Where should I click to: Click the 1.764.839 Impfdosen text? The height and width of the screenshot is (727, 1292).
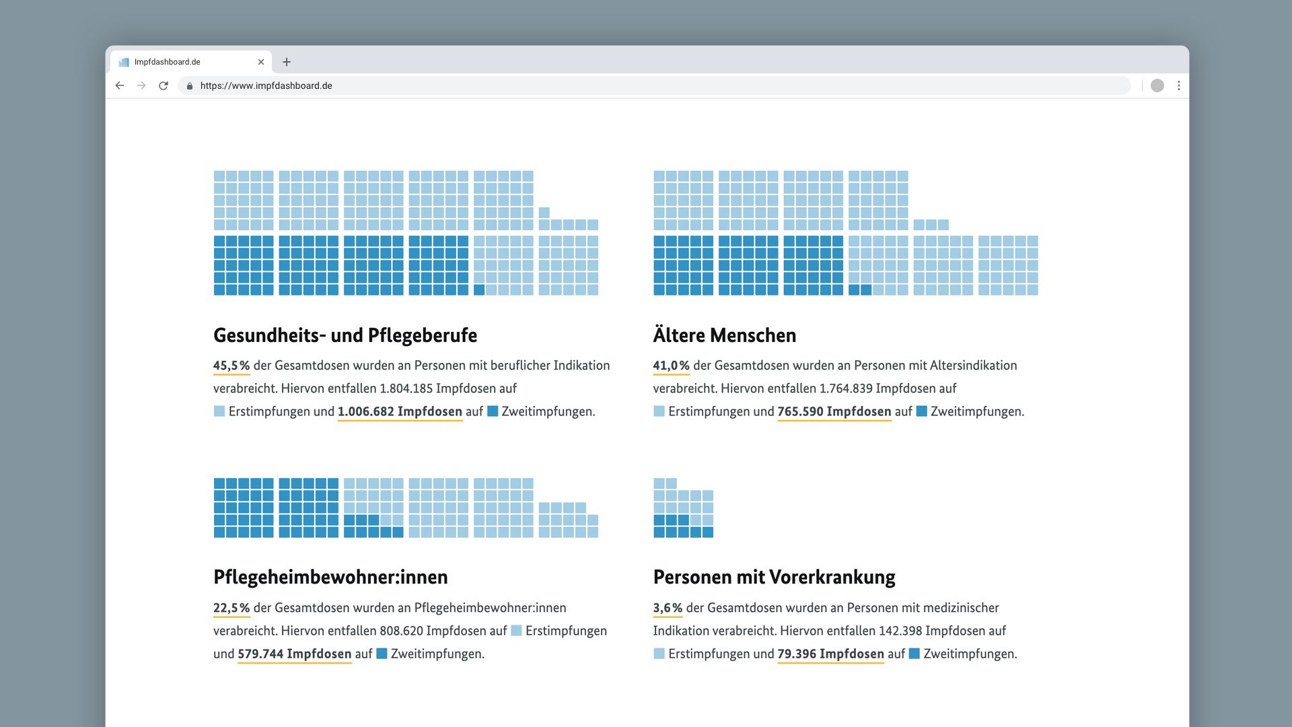tap(879, 388)
